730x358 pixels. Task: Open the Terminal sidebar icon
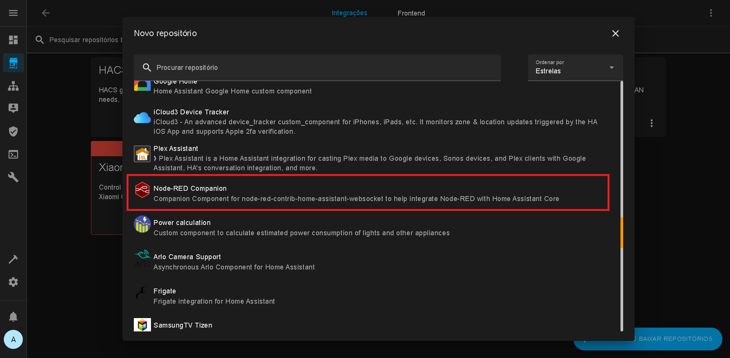(13, 154)
